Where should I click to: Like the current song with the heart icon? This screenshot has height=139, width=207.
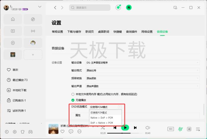click(62, 131)
